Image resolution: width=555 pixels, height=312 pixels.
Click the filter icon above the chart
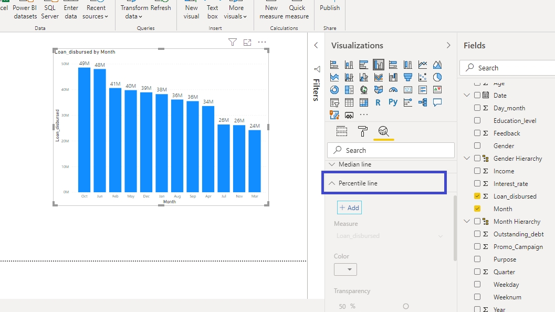pyautogui.click(x=233, y=42)
